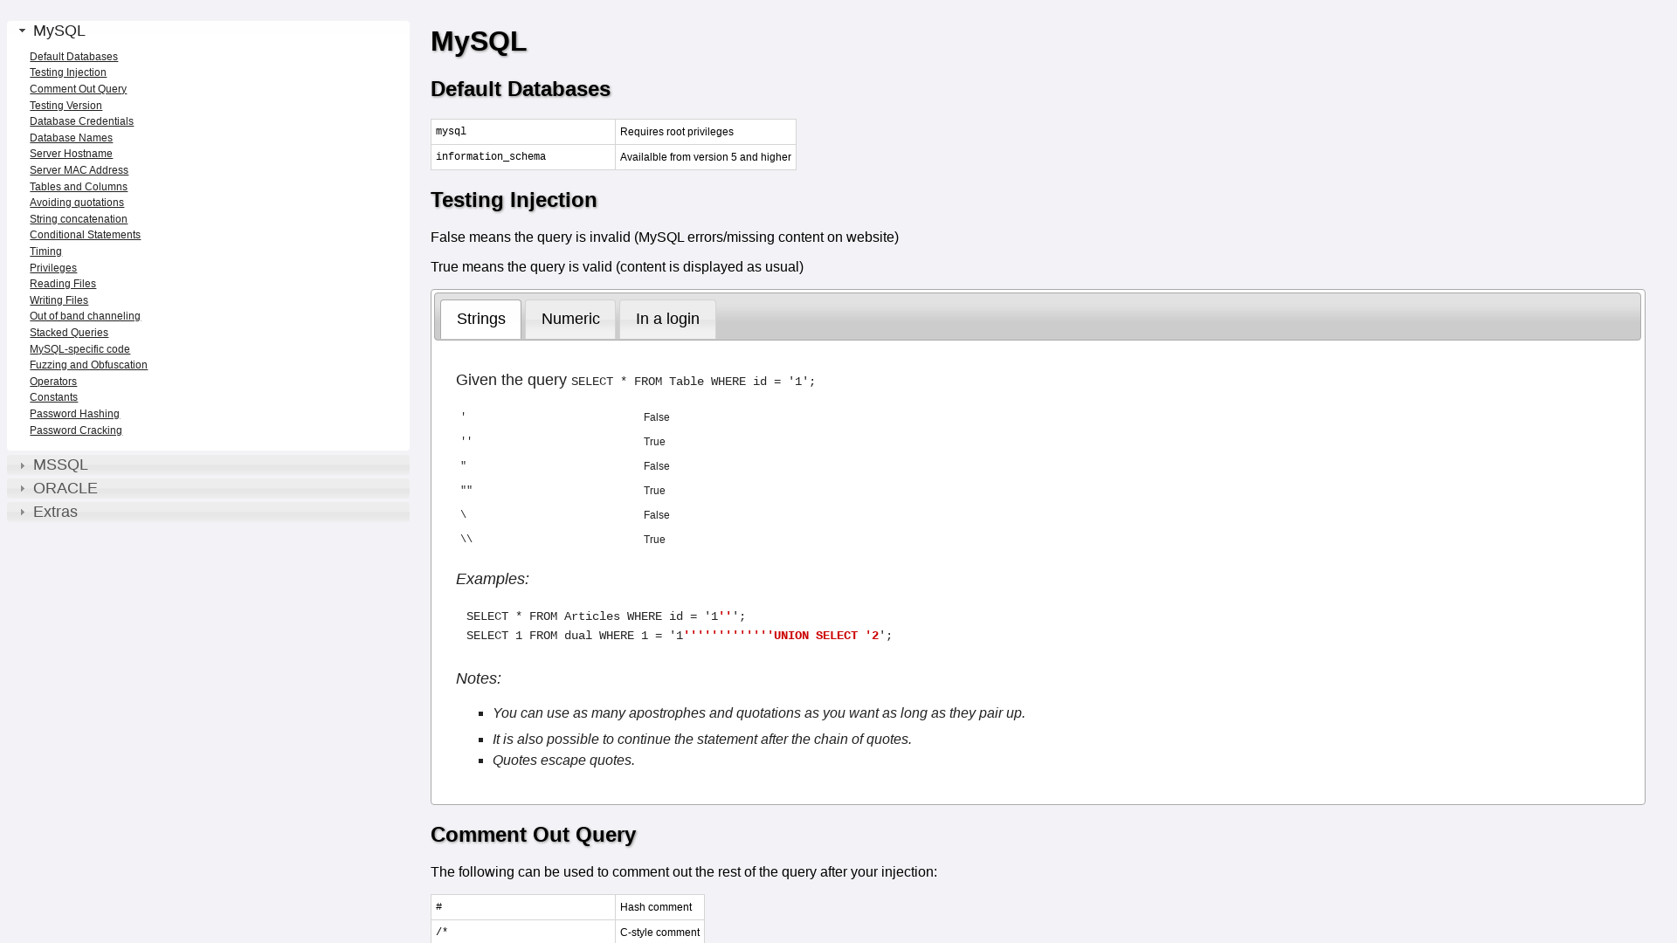The width and height of the screenshot is (1677, 943).
Task: Switch to the In a login tab
Action: (667, 319)
